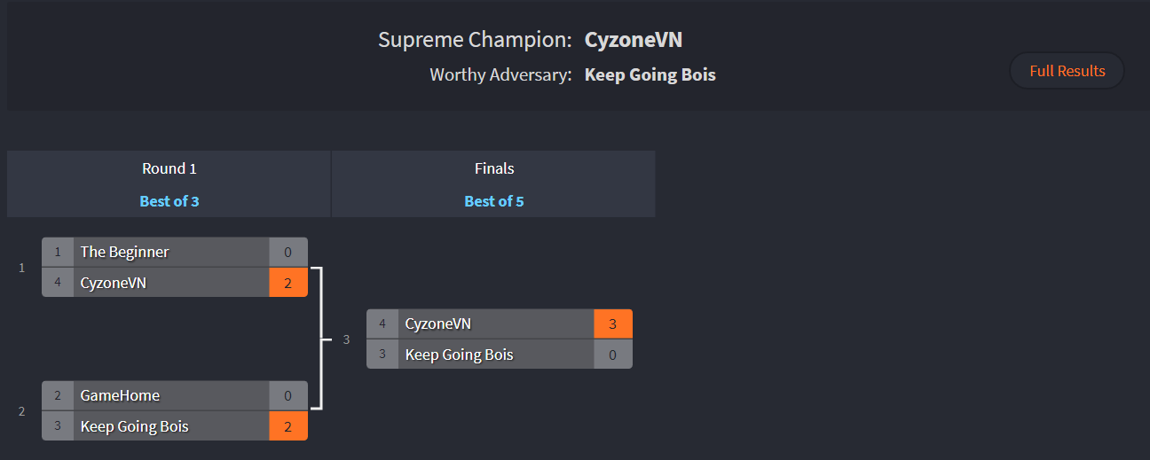Click Best of 3 label under Round 1

pyautogui.click(x=169, y=201)
